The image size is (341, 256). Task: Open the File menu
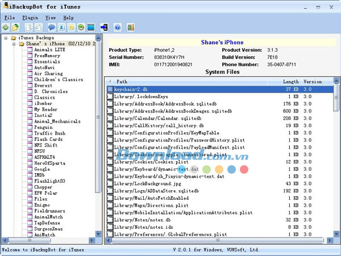tap(10, 18)
